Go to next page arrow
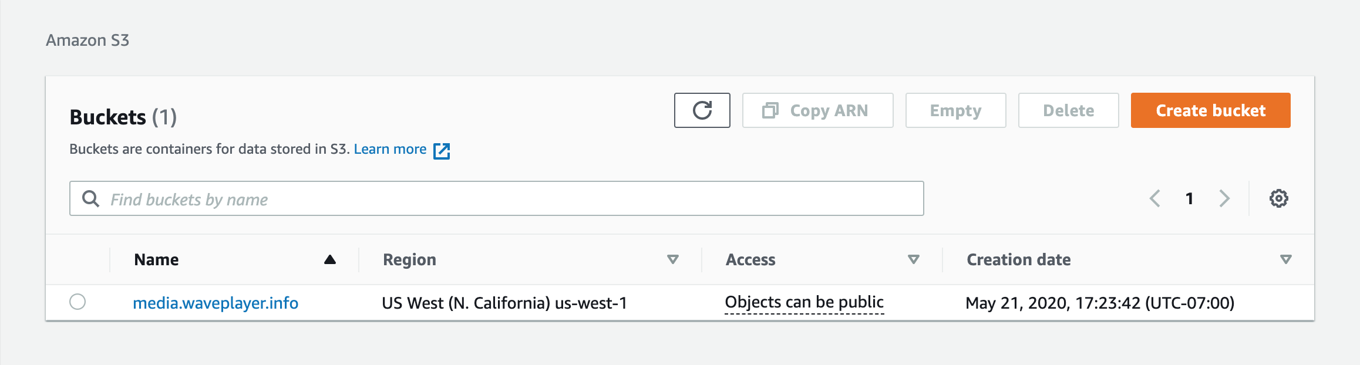The height and width of the screenshot is (365, 1360). [1224, 198]
